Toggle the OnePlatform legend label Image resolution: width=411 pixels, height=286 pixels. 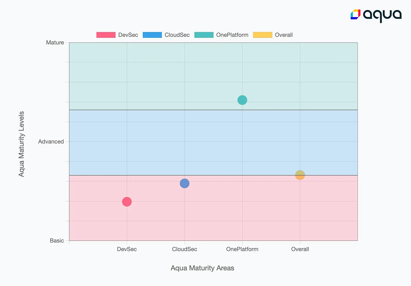232,35
